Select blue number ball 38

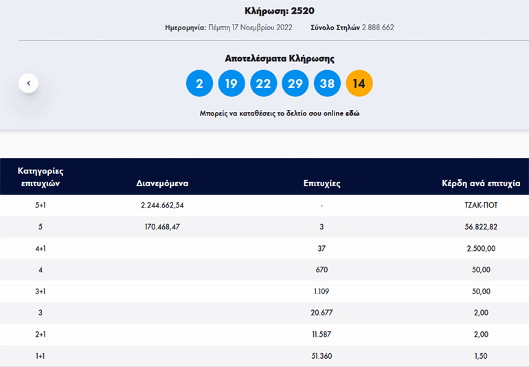(x=327, y=84)
